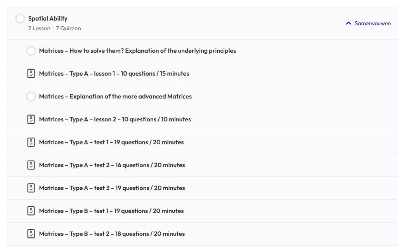
Task: Open Spatial Ability section heading
Action: click(x=48, y=18)
